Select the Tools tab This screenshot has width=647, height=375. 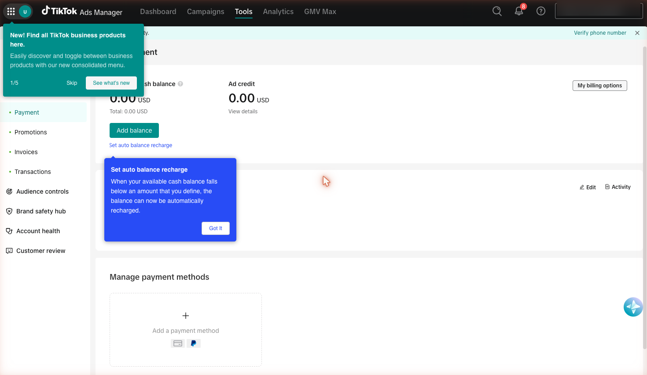243,11
